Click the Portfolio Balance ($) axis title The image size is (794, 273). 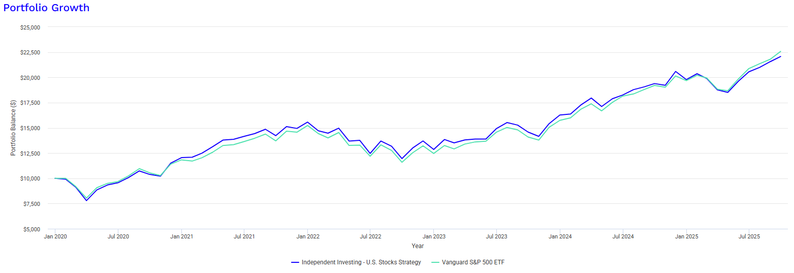[x=14, y=128]
